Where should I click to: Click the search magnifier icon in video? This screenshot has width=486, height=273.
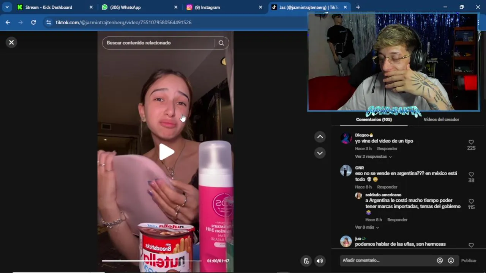pos(221,43)
